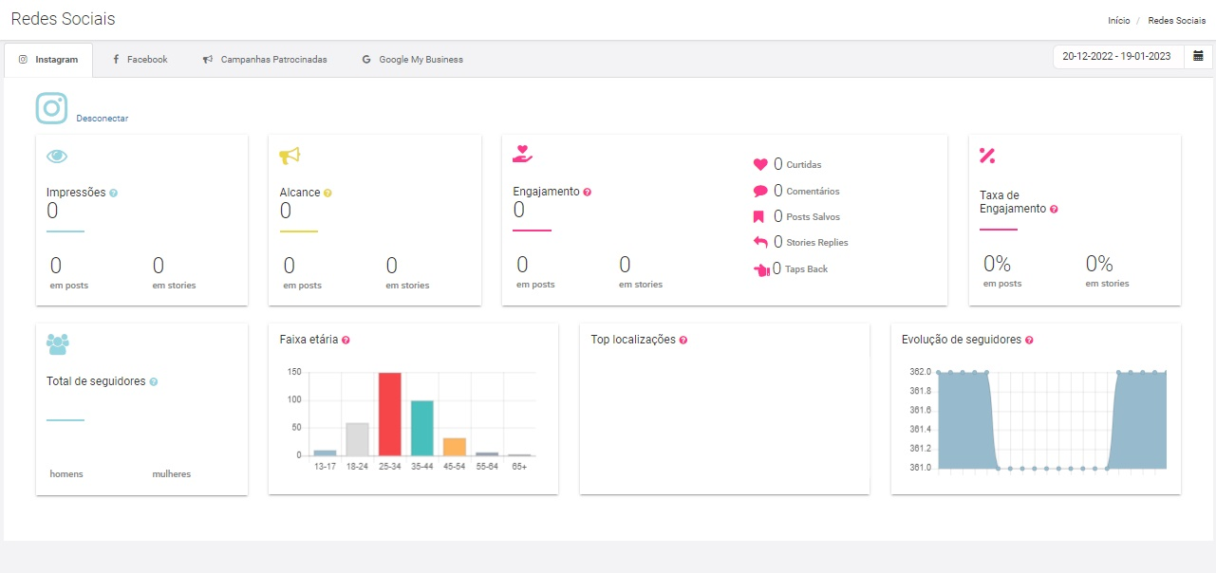The width and height of the screenshot is (1216, 573).
Task: Select the Instagram tab
Action: coord(48,60)
